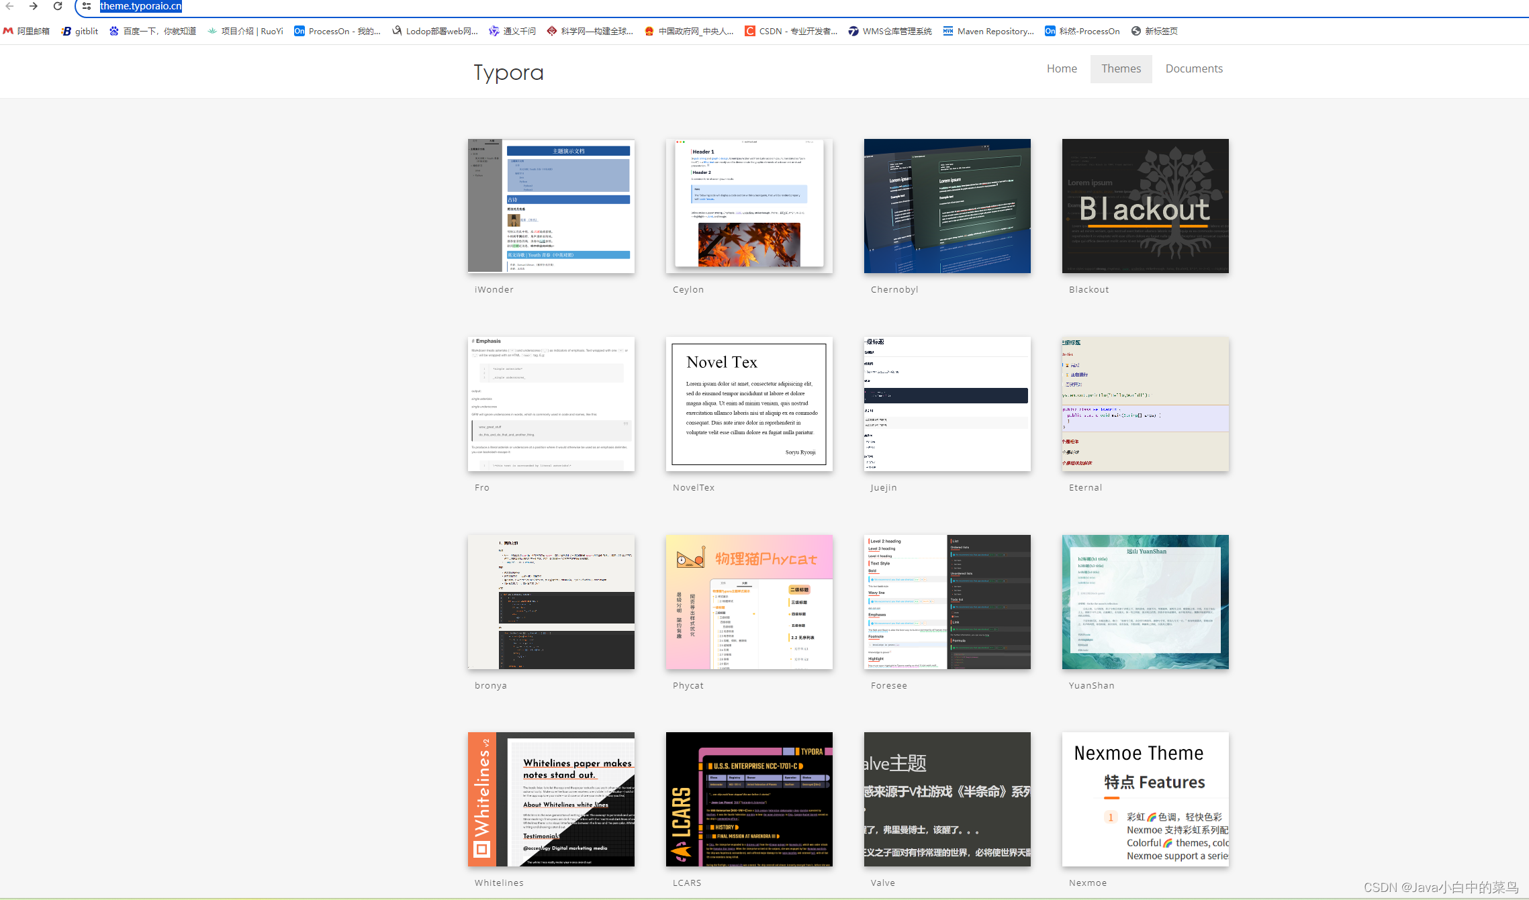Screen dimensions: 1529x900
Task: Click the Chernobyl theme name label
Action: [x=894, y=289]
